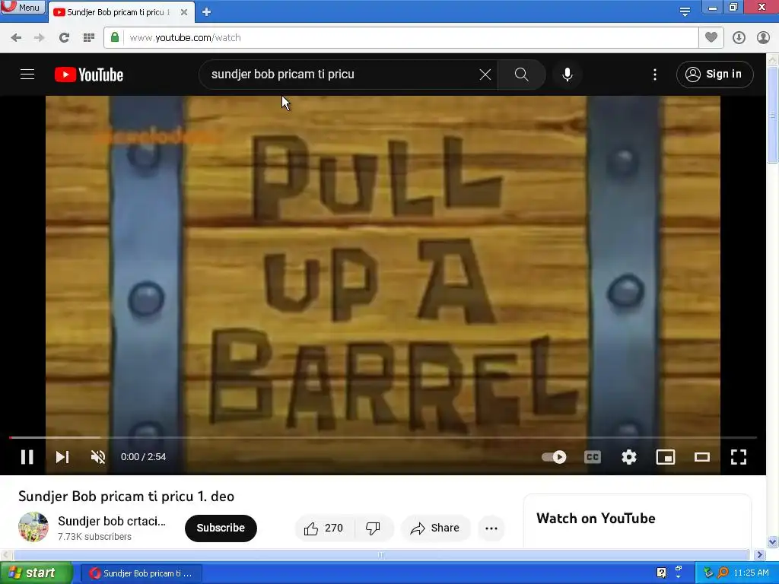Open Sundjer bob crtaci channel avatar
This screenshot has width=779, height=584.
[33, 527]
